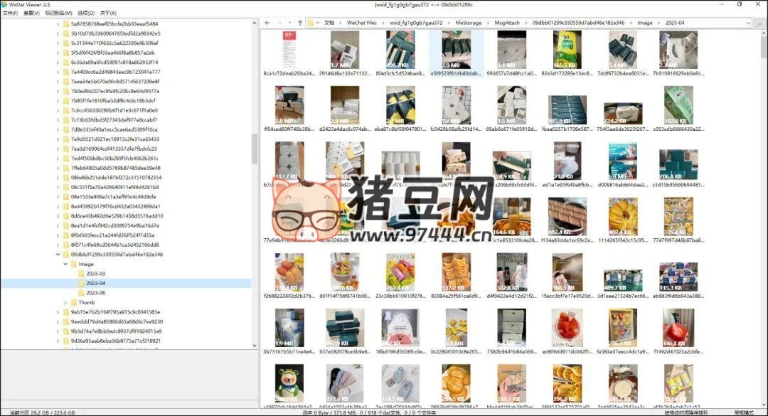Viewport: 768px width, 416px height.
Task: Expand the Thumb folder node
Action: tap(65, 302)
